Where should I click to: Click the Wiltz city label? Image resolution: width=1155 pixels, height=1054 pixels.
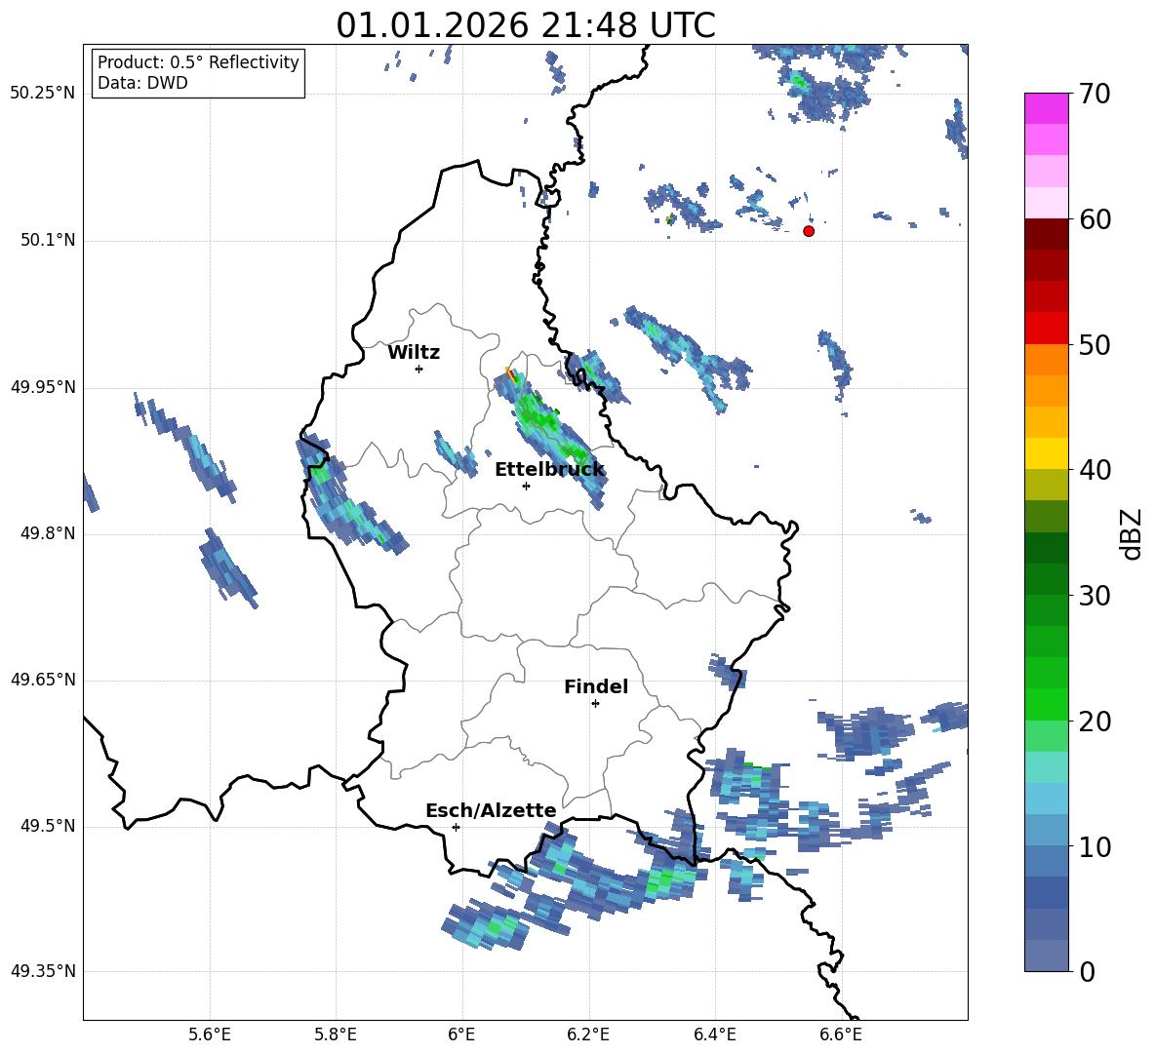pyautogui.click(x=414, y=353)
